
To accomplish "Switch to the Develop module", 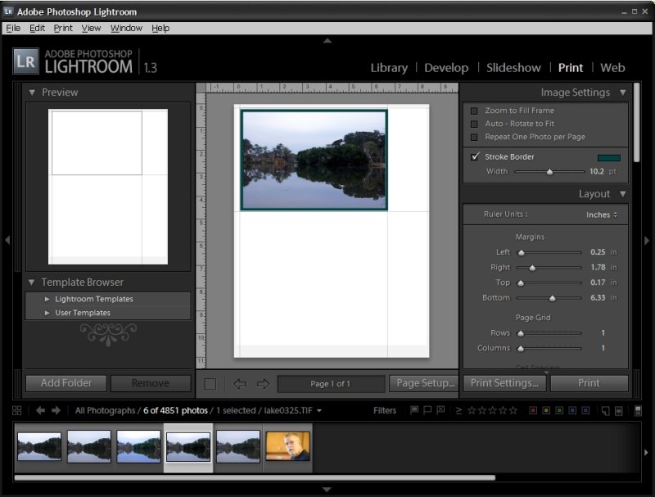I will click(446, 68).
